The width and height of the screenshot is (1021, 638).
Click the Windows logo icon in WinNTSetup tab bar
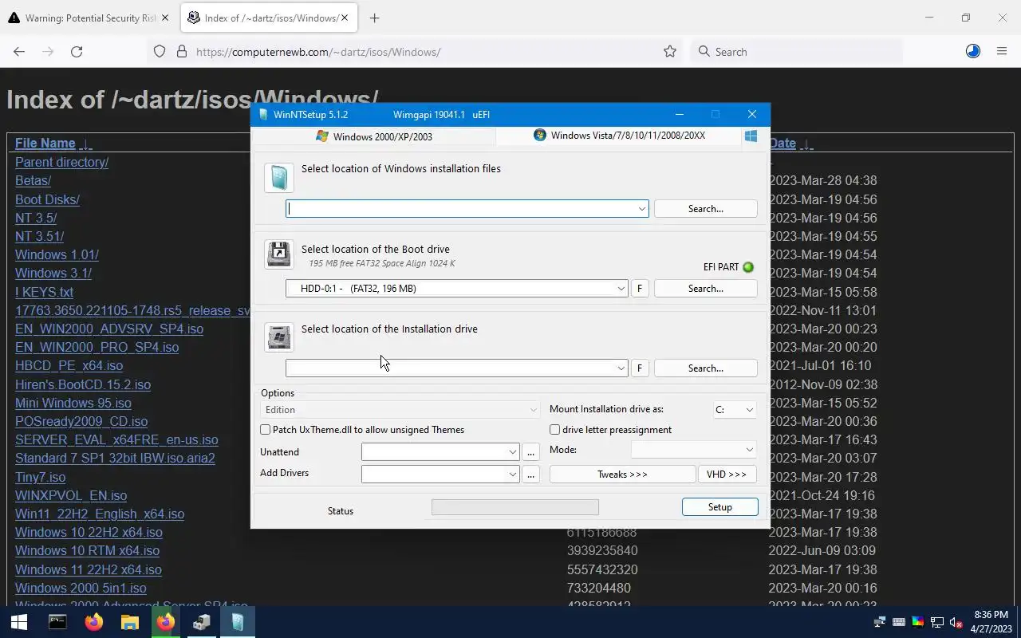tap(751, 136)
